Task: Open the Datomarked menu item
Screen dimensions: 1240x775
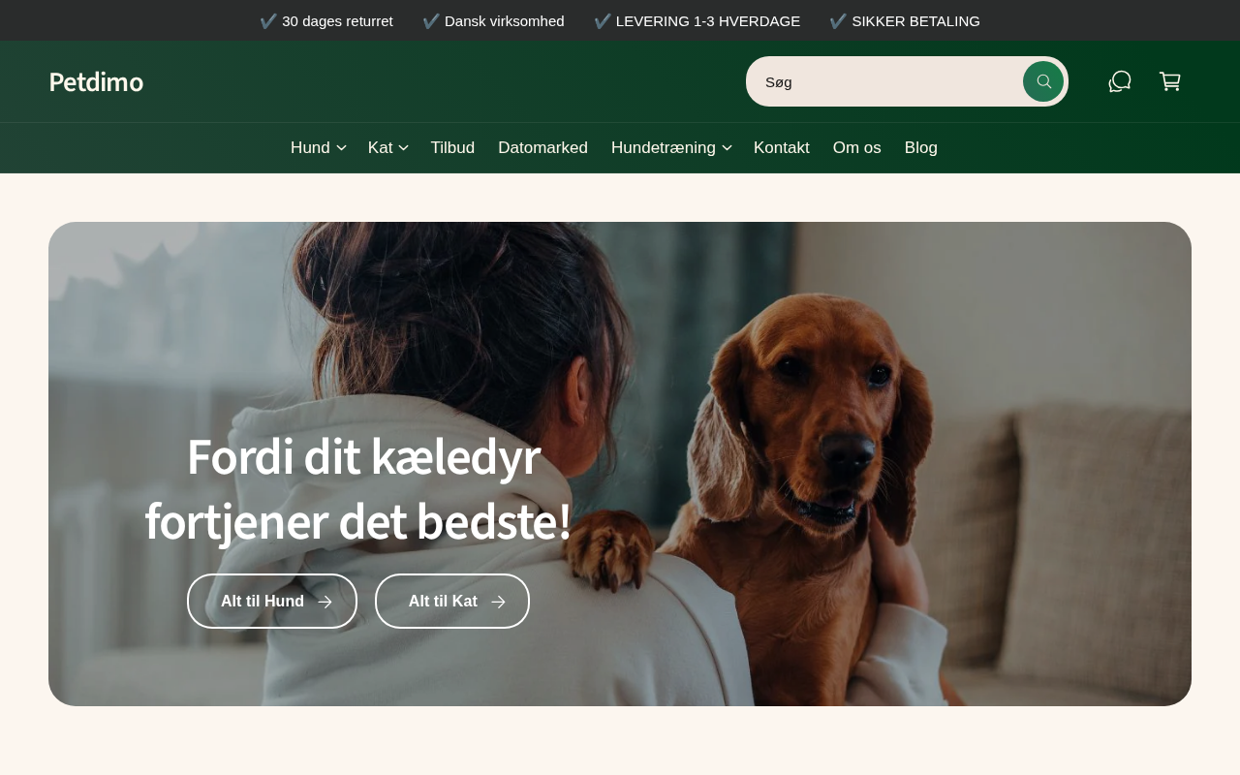Action: (542, 148)
